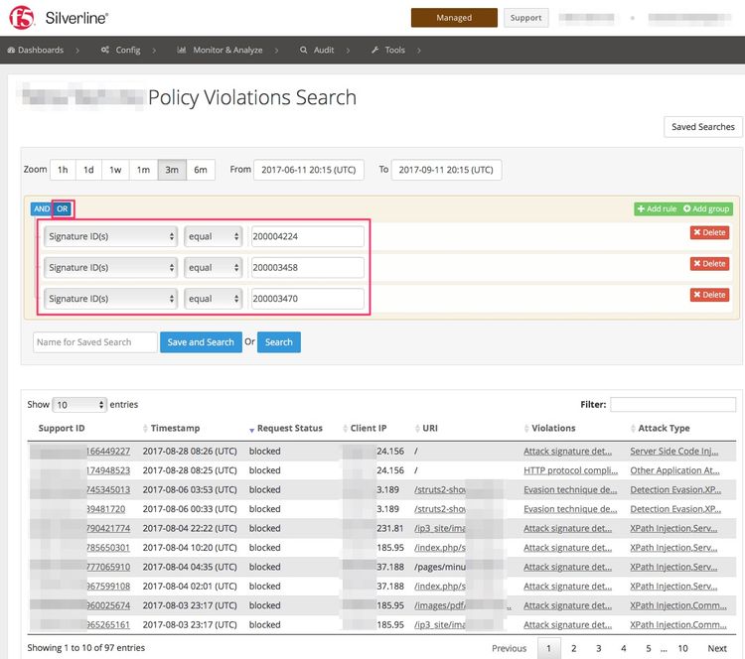Sort by Request Status column
Screen dimensions: 745x659
pyautogui.click(x=289, y=429)
